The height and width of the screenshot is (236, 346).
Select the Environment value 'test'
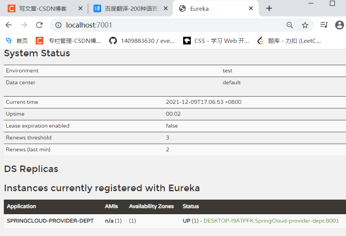tap(227, 71)
